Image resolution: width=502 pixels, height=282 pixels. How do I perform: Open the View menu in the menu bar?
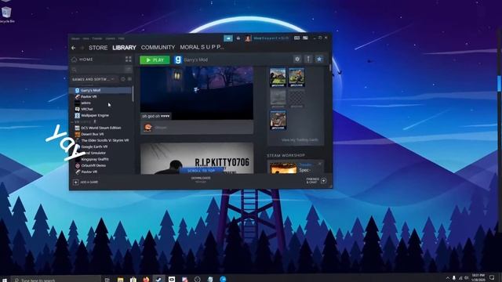pos(85,38)
